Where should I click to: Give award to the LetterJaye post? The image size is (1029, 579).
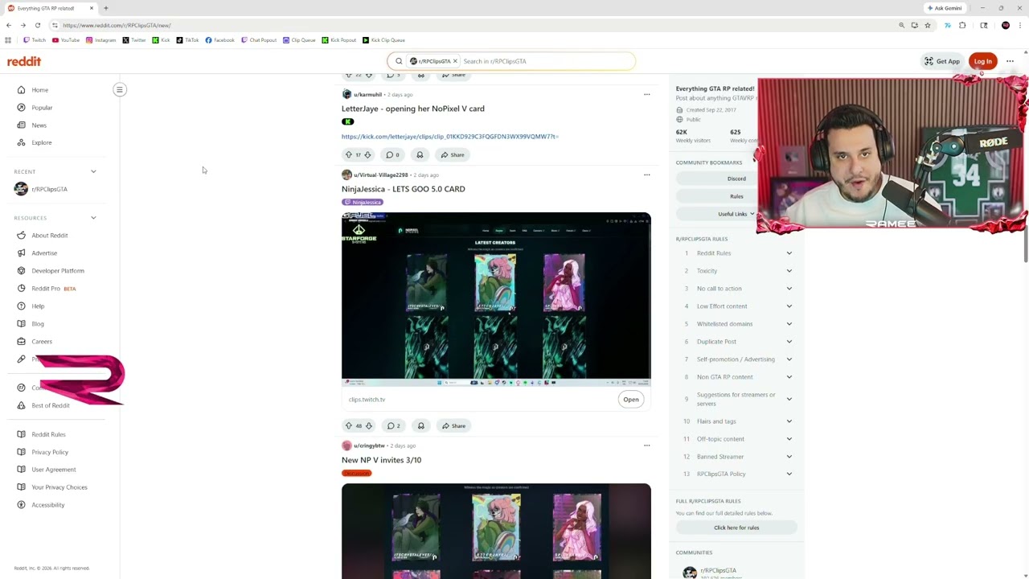tap(420, 154)
